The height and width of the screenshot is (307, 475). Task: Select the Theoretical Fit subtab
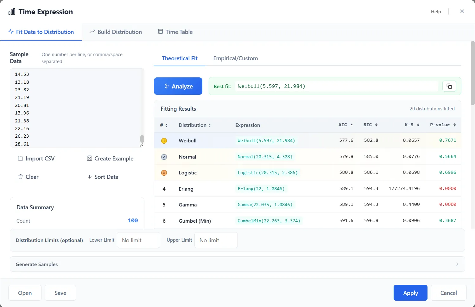coord(180,58)
